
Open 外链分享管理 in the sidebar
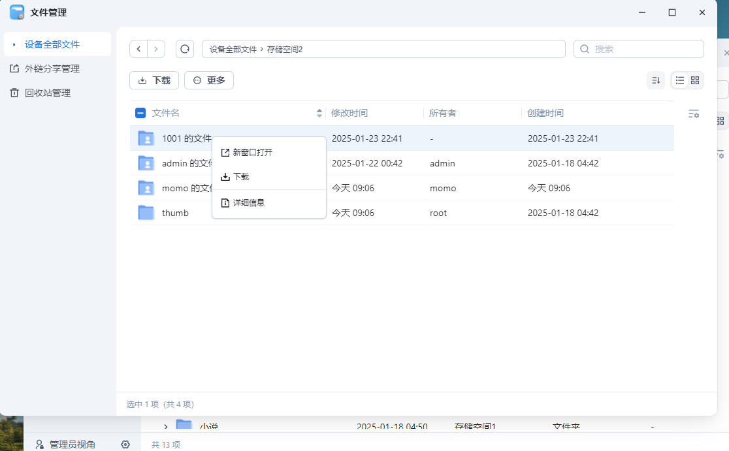[57, 69]
